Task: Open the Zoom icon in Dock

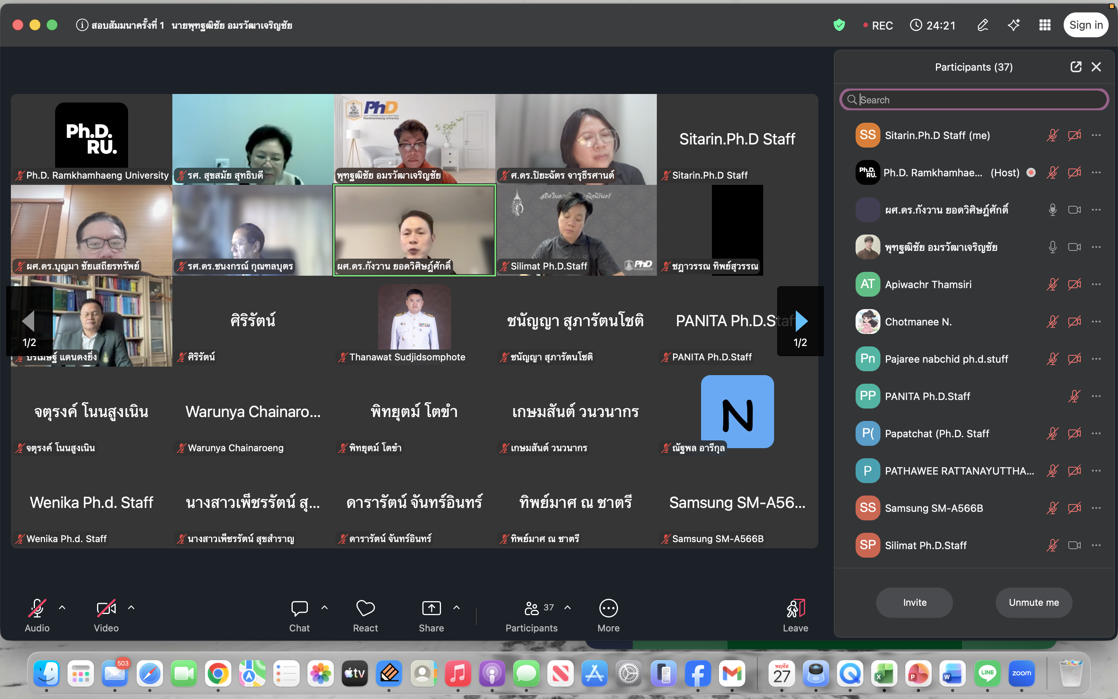Action: coord(1021,674)
